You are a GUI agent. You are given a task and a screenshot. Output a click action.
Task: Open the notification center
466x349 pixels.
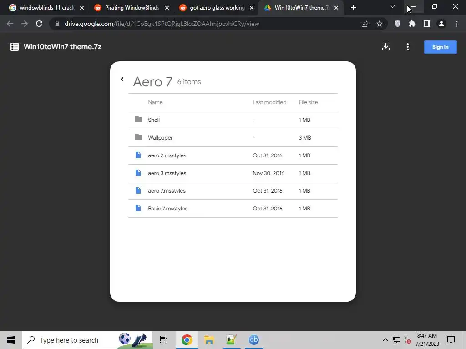[x=451, y=340]
